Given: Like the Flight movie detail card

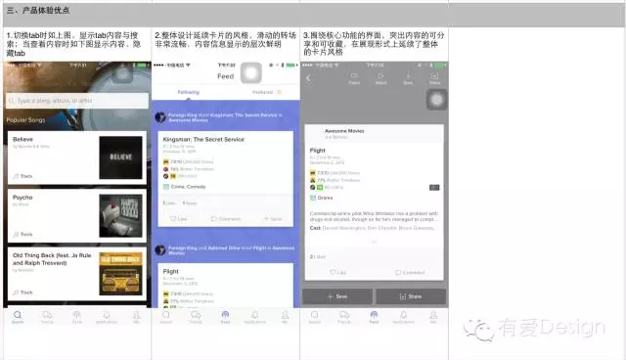Looking at the screenshot, I should point(337,272).
